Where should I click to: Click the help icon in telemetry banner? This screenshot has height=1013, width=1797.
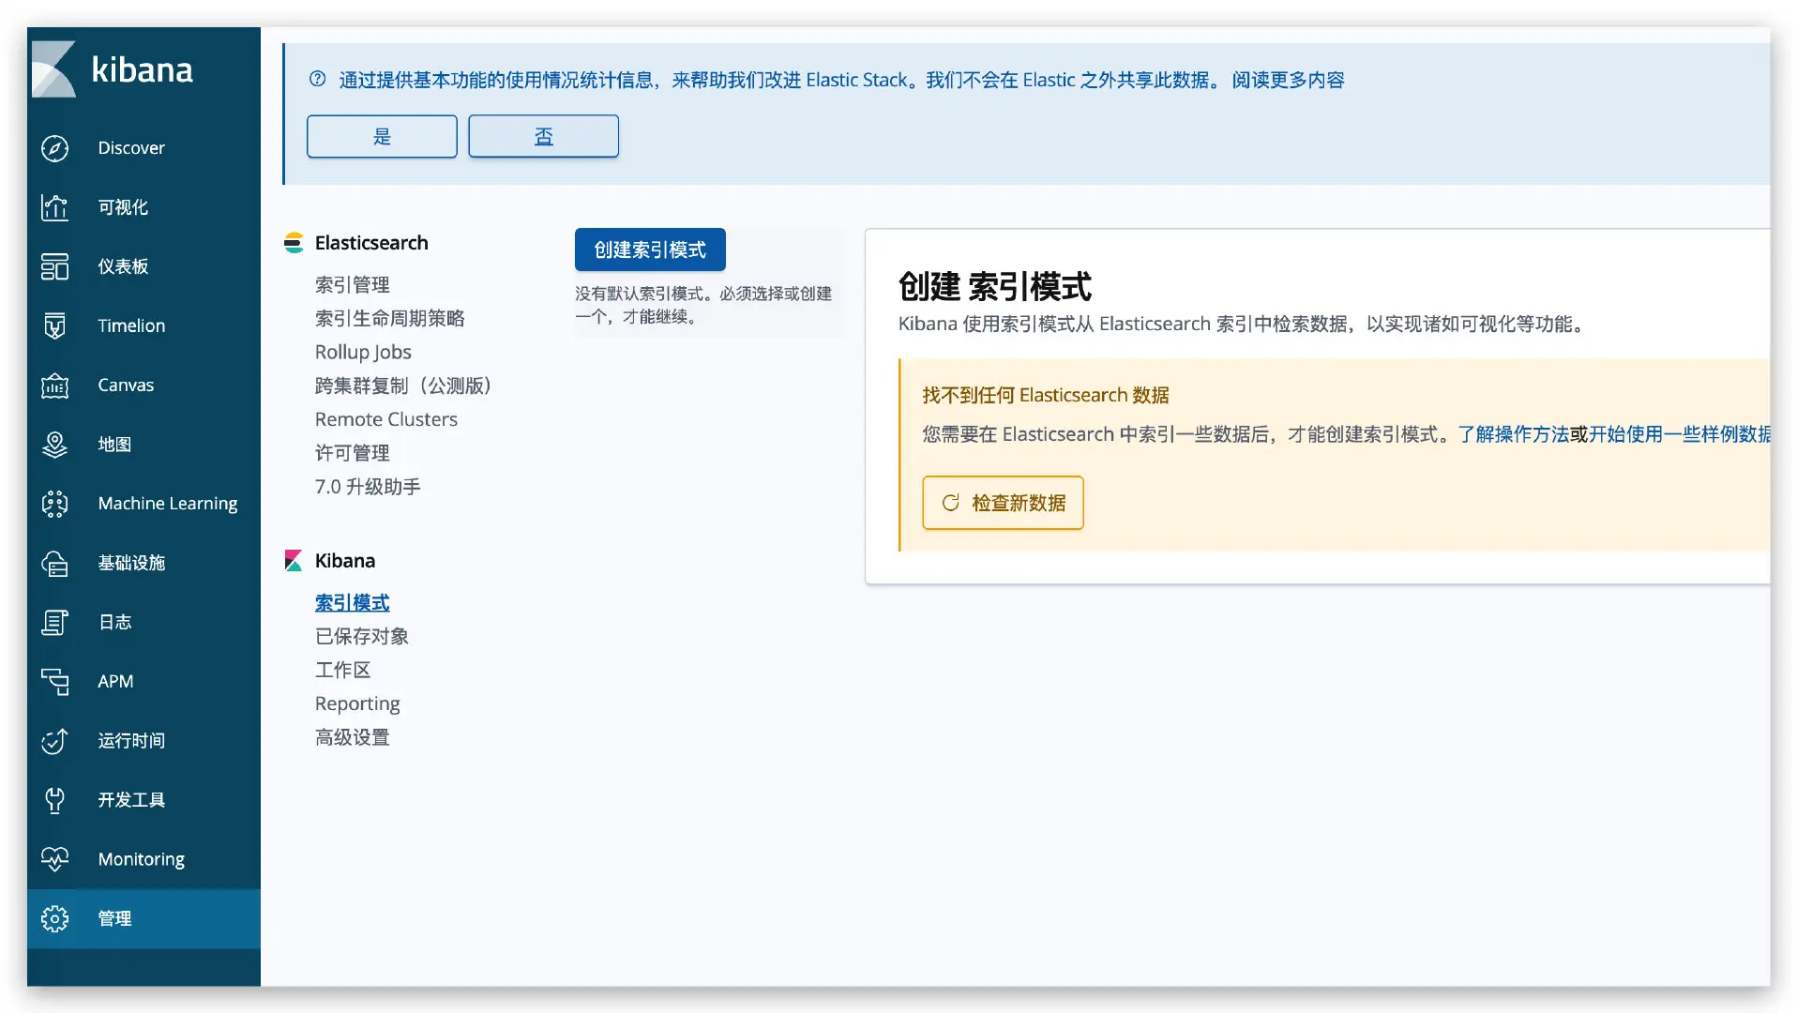pos(317,80)
